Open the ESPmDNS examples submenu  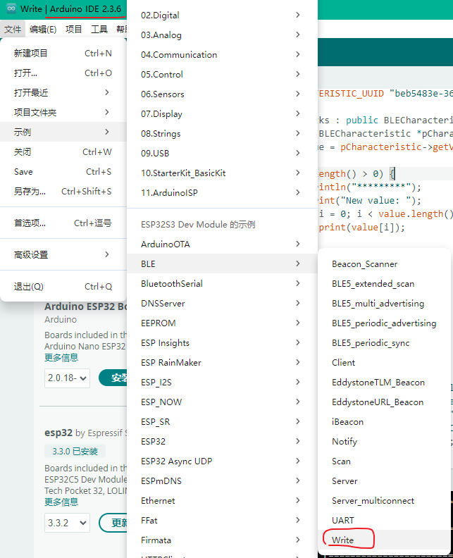[x=222, y=480]
